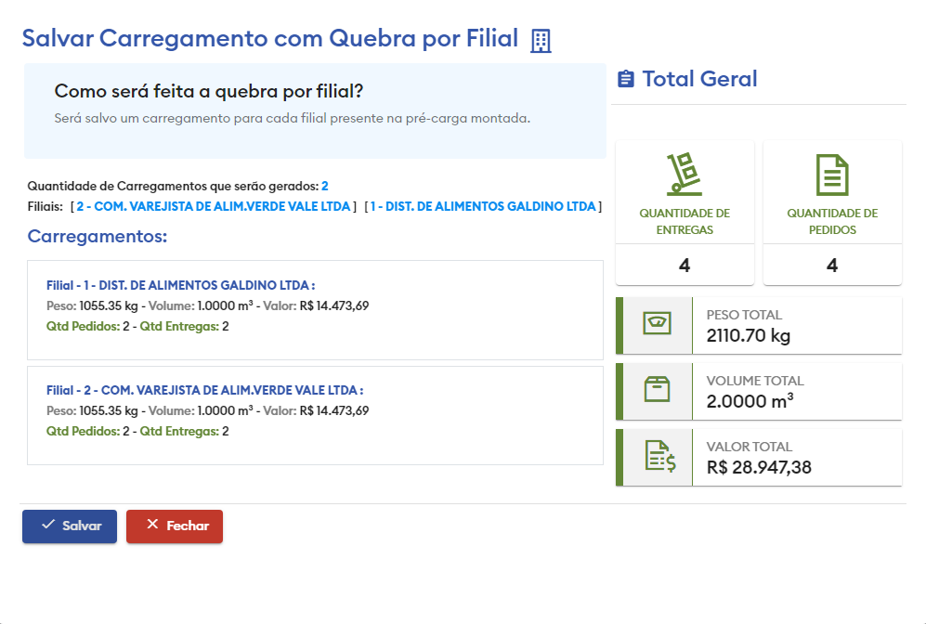Select the Filial 1 Galdino carregamento card
This screenshot has height=624, width=926.
pos(315,309)
